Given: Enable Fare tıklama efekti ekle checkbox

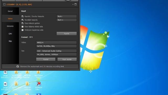Looking at the screenshot, I should pos(23,27).
